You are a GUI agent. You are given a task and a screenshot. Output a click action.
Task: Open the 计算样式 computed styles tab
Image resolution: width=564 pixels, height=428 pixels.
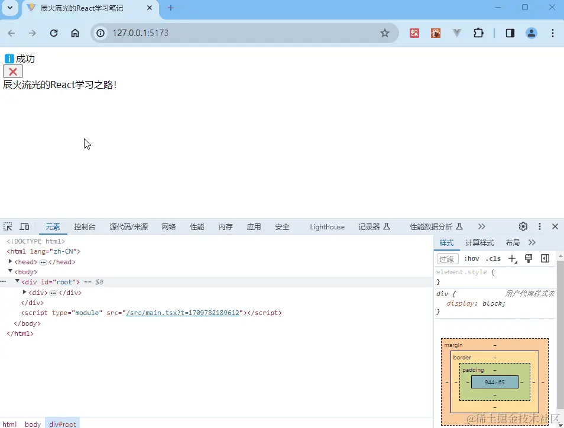pyautogui.click(x=479, y=242)
